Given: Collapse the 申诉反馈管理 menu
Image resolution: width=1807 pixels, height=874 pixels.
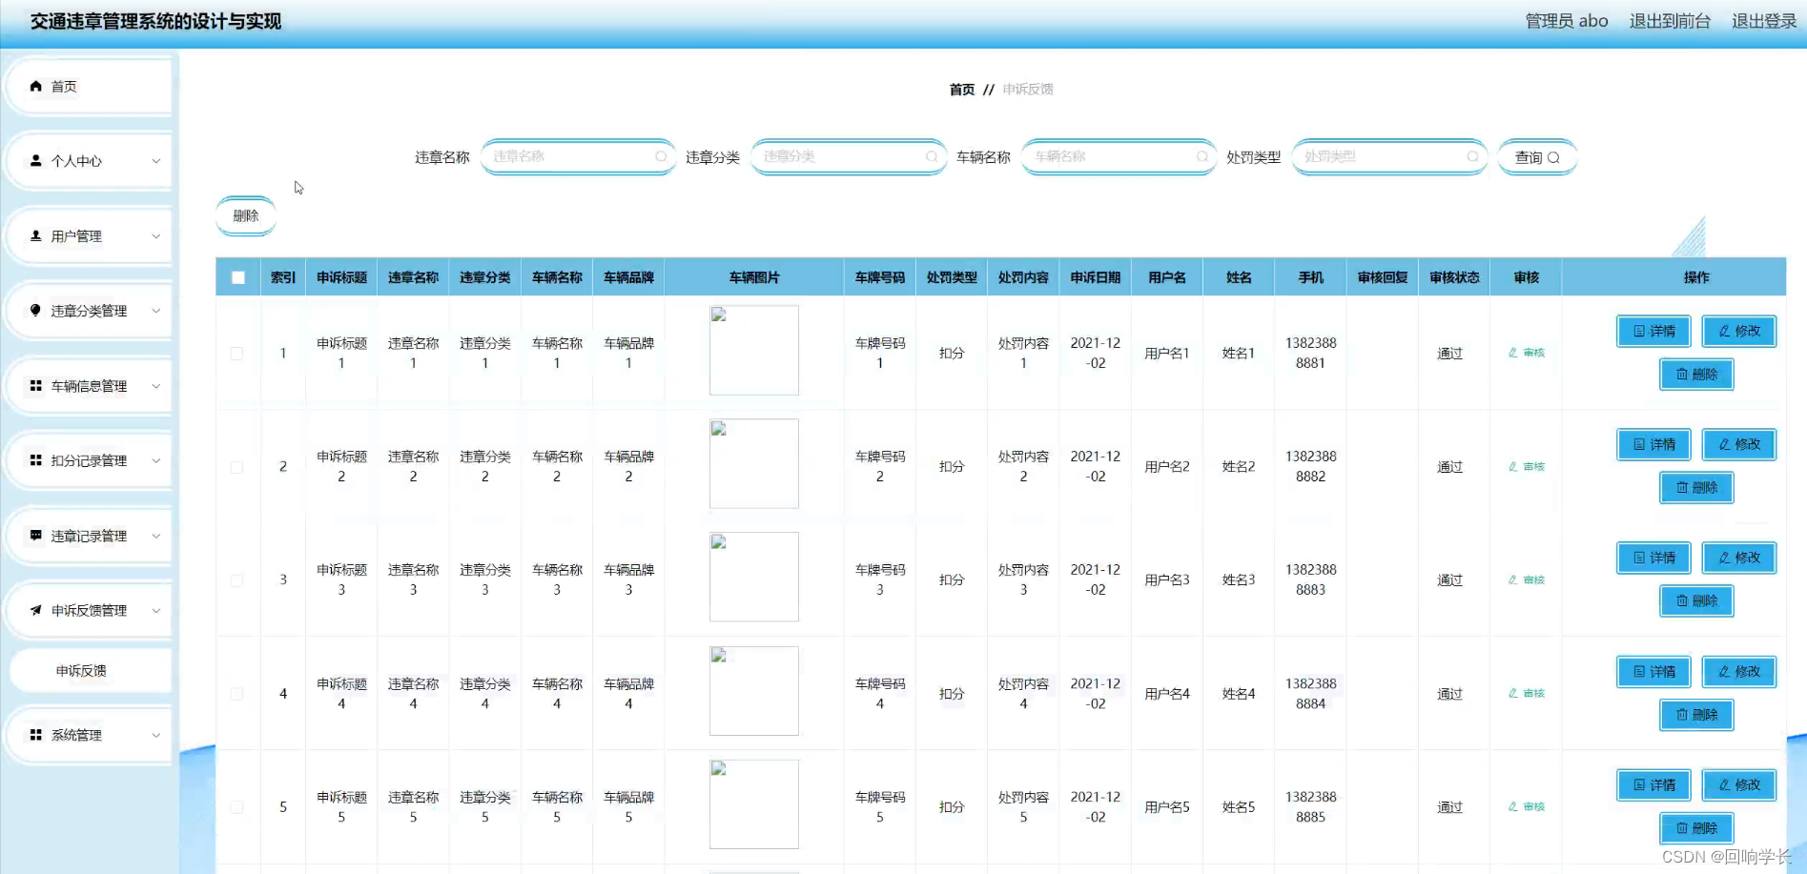Looking at the screenshot, I should (x=156, y=610).
